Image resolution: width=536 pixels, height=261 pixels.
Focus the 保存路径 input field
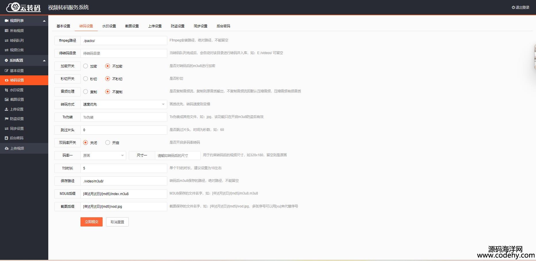click(124, 181)
